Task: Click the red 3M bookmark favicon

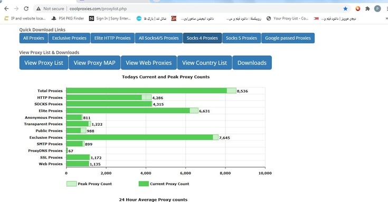Action: [316, 18]
